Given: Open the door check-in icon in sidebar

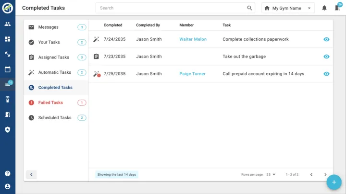Looking at the screenshot, I should [8, 114].
